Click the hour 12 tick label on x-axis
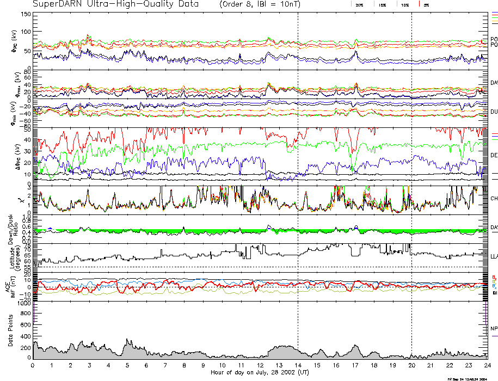498x381 pixels. (260, 365)
